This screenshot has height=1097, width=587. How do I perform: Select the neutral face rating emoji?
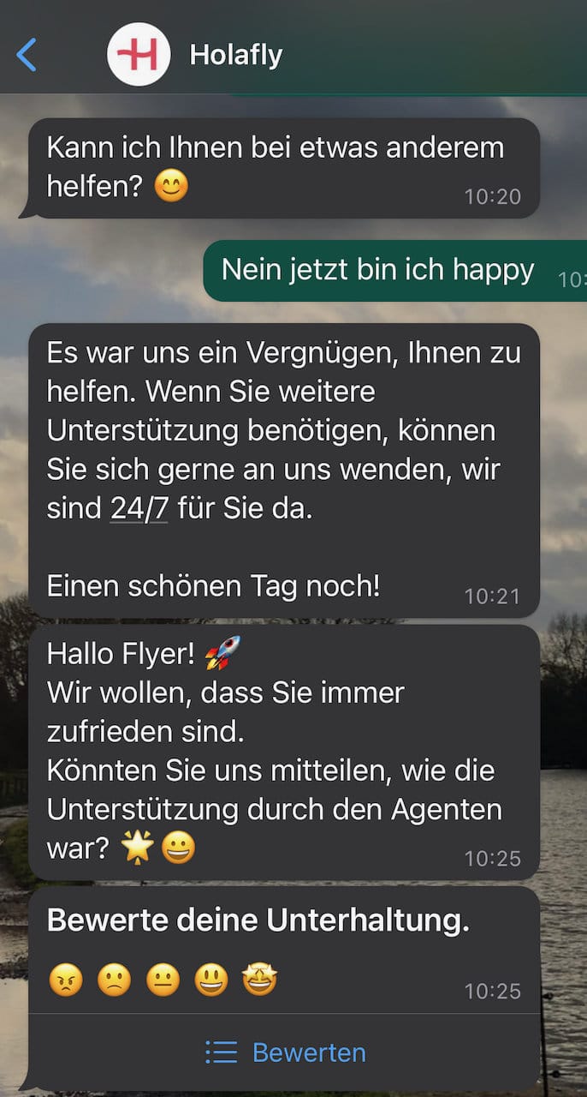[x=163, y=980]
